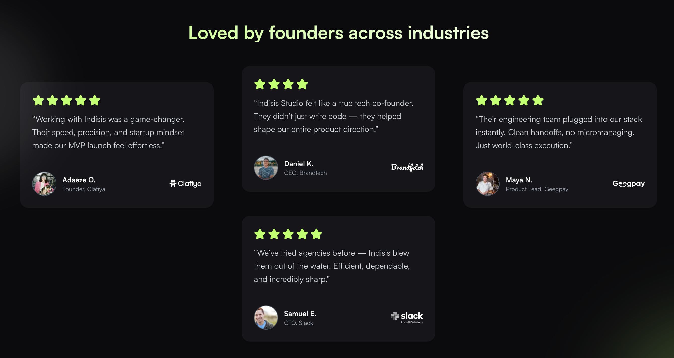Click the Brandfetch logo
674x358 pixels.
click(407, 167)
